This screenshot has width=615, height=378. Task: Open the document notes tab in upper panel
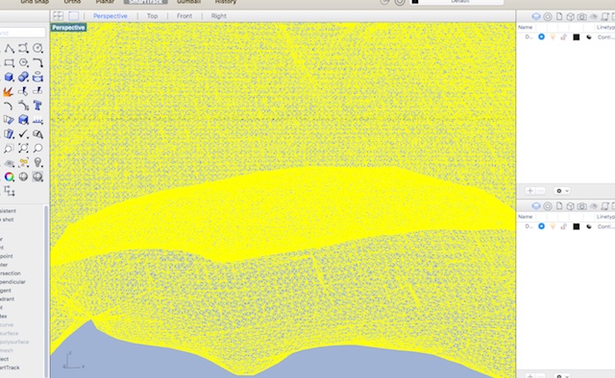[559, 16]
